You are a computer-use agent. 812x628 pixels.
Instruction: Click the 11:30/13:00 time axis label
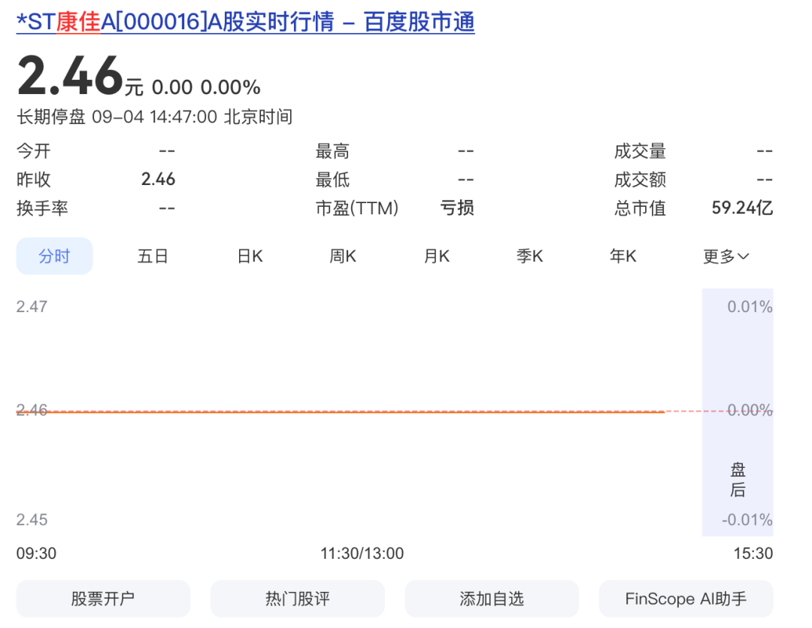tap(362, 554)
